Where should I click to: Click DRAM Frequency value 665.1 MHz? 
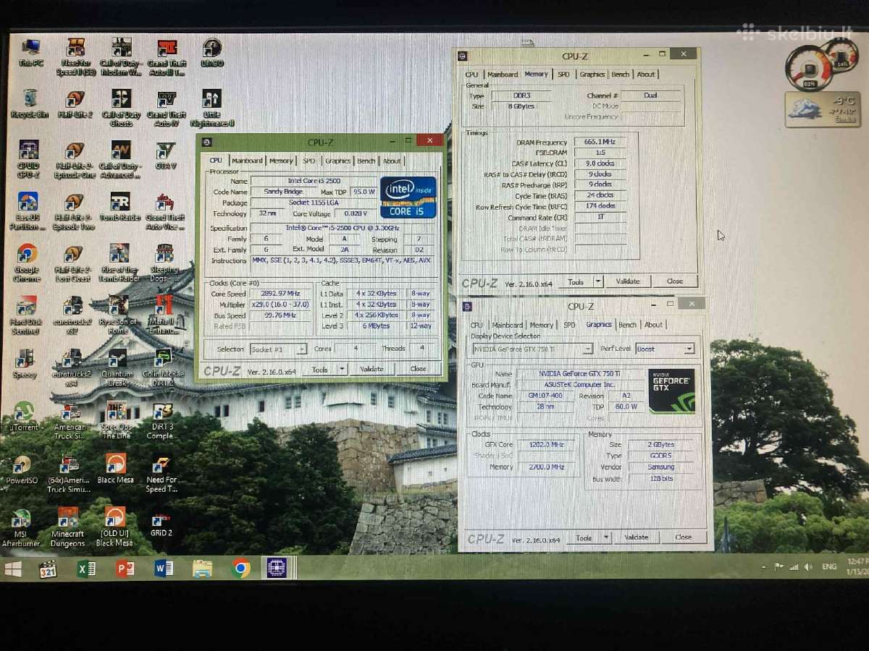tap(598, 142)
